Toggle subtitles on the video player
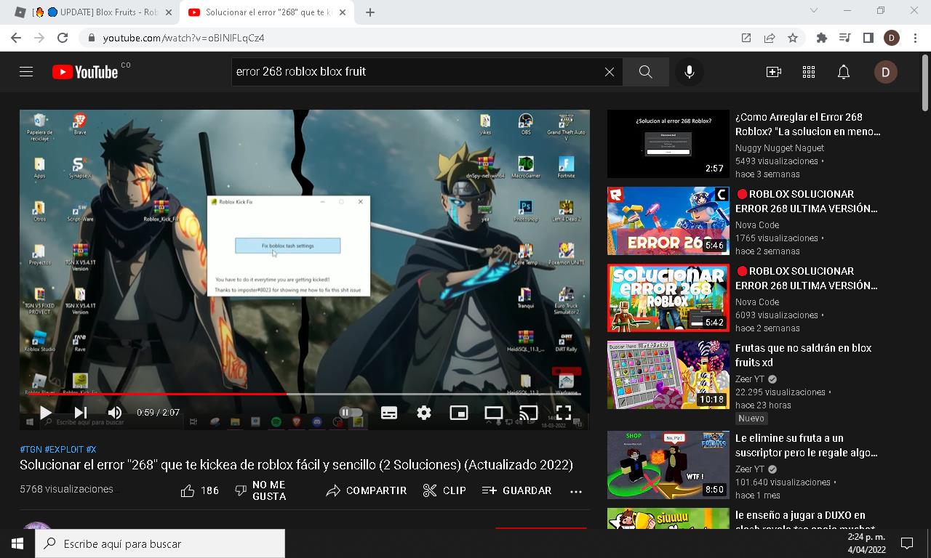Viewport: 931px width, 558px height. pyautogui.click(x=389, y=413)
